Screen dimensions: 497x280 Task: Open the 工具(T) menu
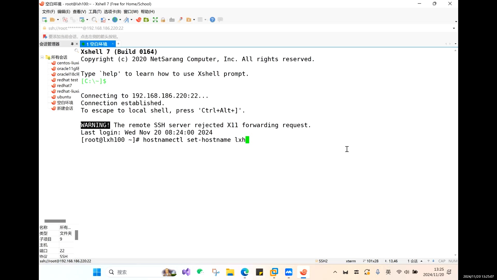pyautogui.click(x=95, y=12)
